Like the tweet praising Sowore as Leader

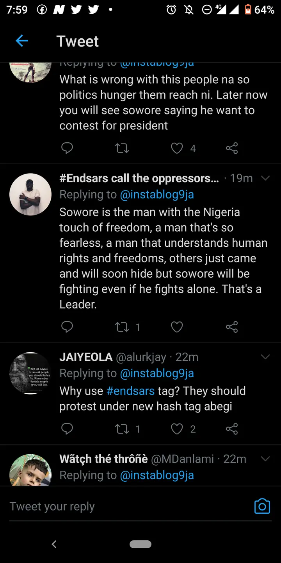[x=177, y=327]
